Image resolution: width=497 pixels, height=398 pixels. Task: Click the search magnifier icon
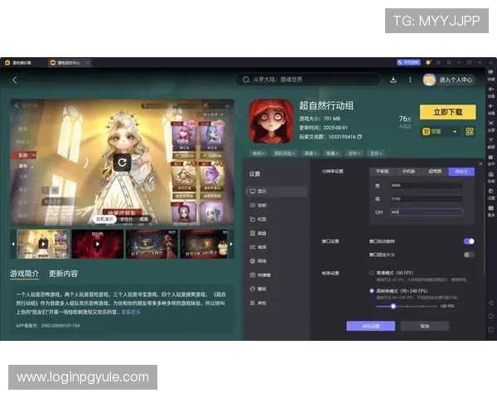[x=246, y=80]
